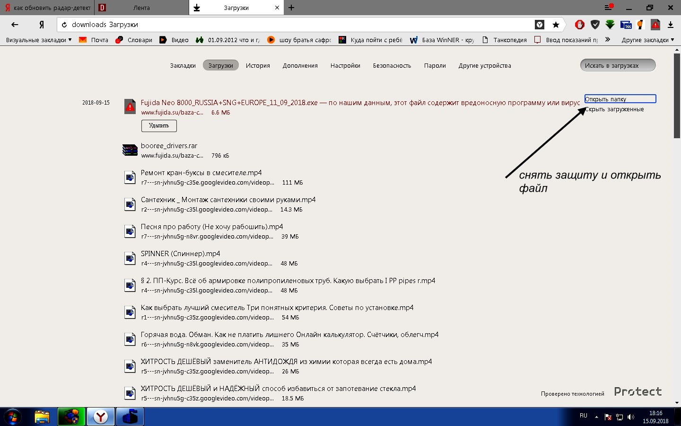This screenshot has height=426, width=681.
Task: Open the Словари bookmark
Action: 134,40
